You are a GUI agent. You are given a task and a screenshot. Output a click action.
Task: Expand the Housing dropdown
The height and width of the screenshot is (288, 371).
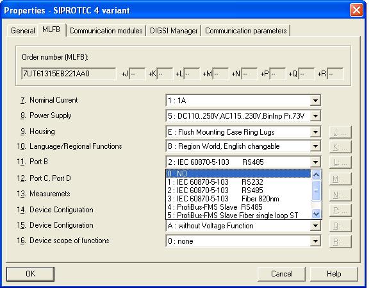point(315,131)
